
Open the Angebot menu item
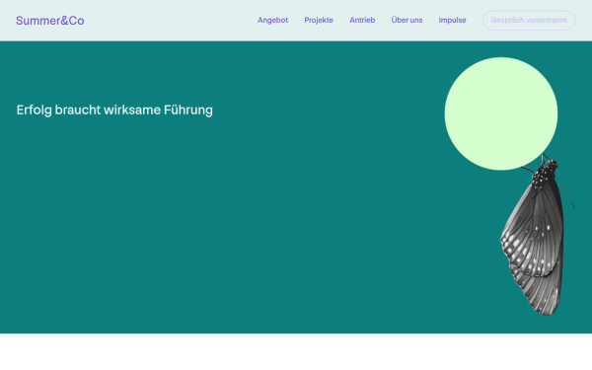click(272, 20)
